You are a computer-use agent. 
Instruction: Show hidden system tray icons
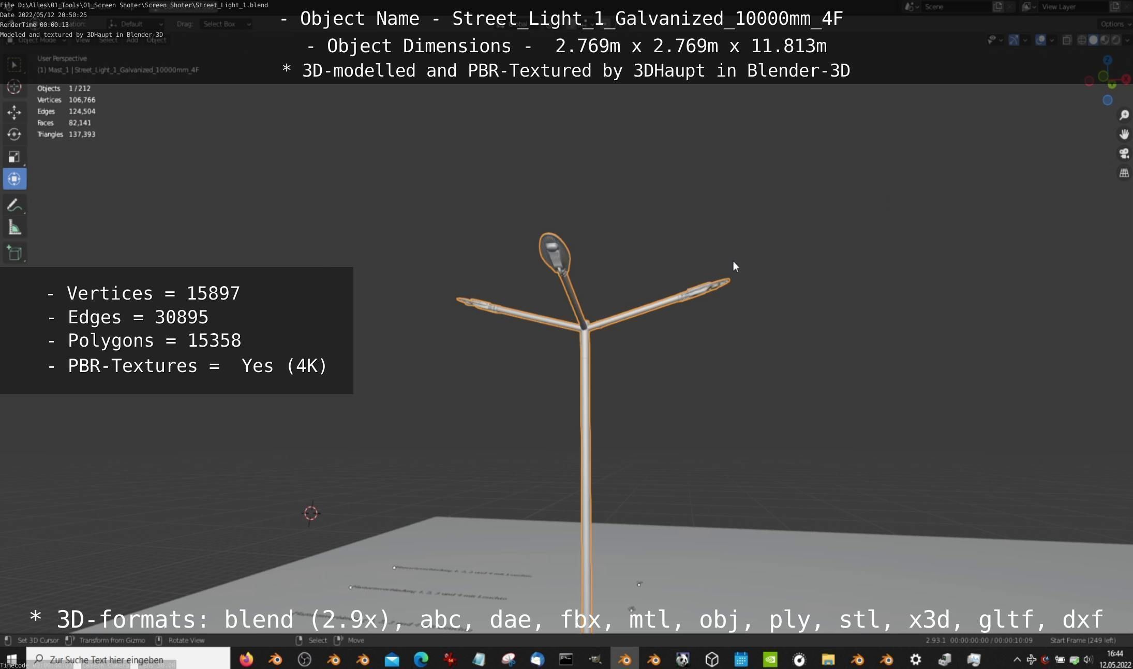(x=1017, y=659)
